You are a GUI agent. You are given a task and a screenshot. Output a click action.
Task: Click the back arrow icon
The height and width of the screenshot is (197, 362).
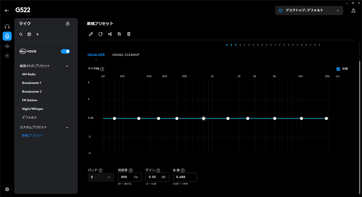coord(7,10)
